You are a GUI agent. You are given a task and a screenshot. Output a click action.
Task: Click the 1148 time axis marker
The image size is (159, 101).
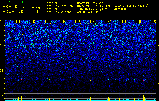click(x=123, y=22)
